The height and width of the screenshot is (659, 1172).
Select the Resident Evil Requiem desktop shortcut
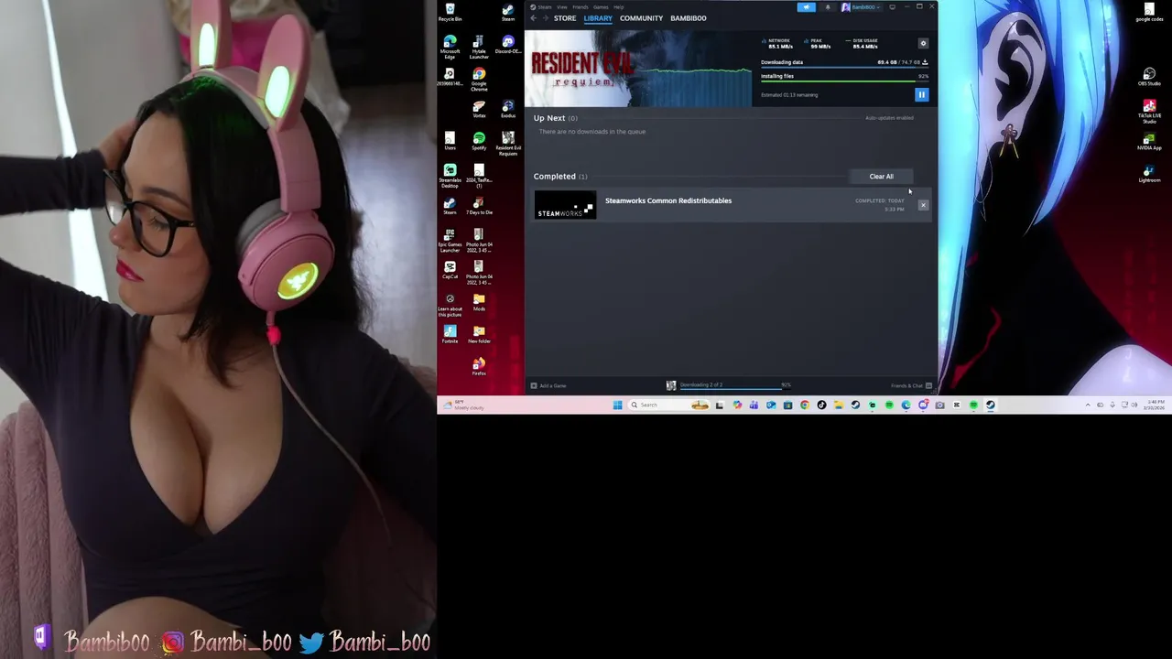click(508, 144)
